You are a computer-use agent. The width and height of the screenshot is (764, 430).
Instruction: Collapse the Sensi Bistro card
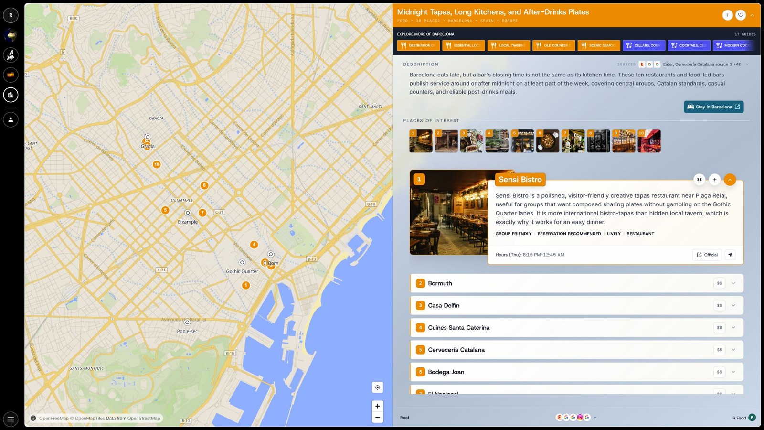[x=730, y=180]
